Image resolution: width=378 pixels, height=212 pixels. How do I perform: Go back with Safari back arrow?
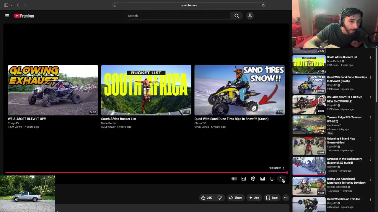18,5
